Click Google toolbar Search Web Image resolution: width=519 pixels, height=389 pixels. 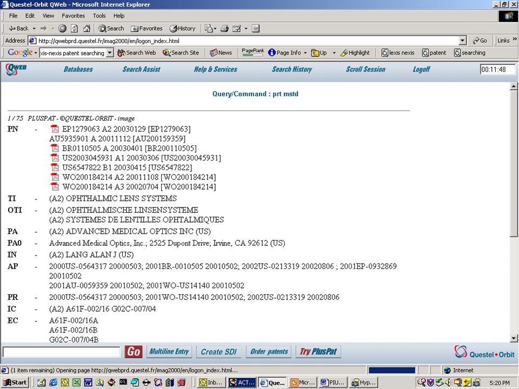point(137,52)
